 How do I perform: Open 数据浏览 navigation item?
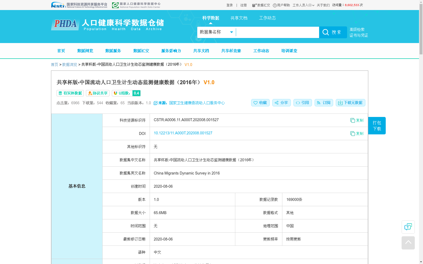(x=85, y=51)
